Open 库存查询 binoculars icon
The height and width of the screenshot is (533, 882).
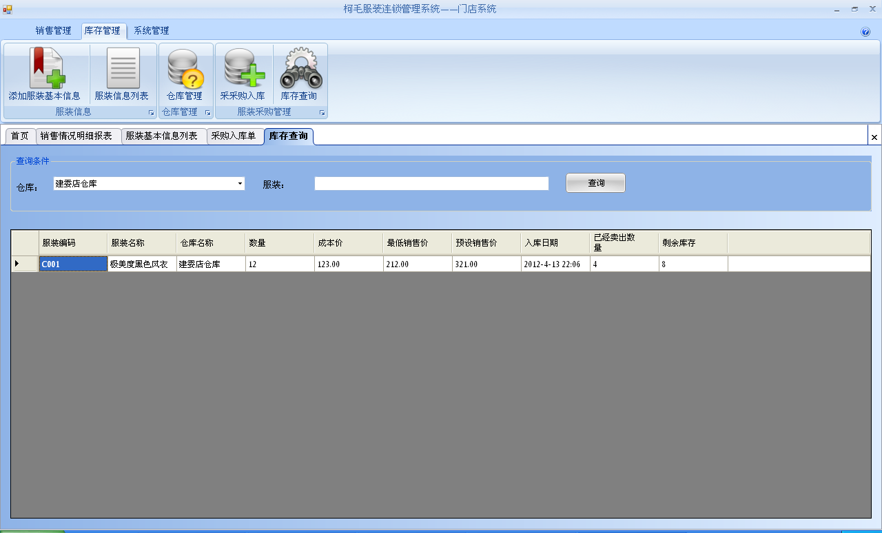(x=299, y=74)
